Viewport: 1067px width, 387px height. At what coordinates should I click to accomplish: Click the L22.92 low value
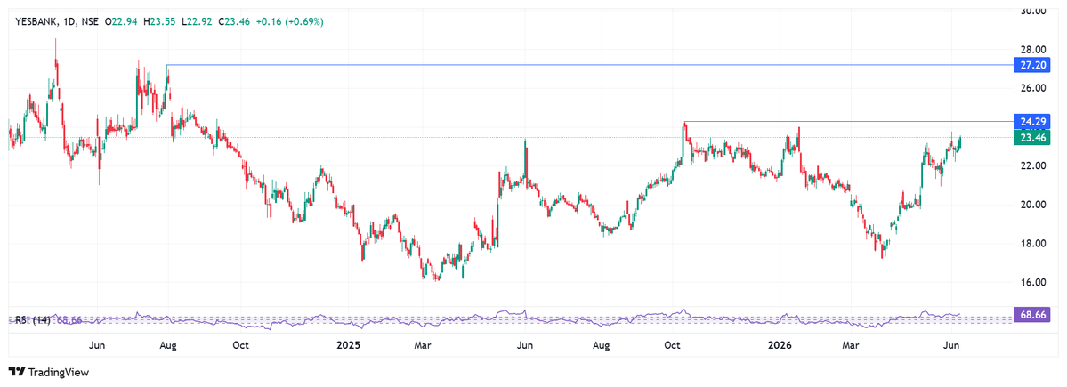[x=195, y=21]
